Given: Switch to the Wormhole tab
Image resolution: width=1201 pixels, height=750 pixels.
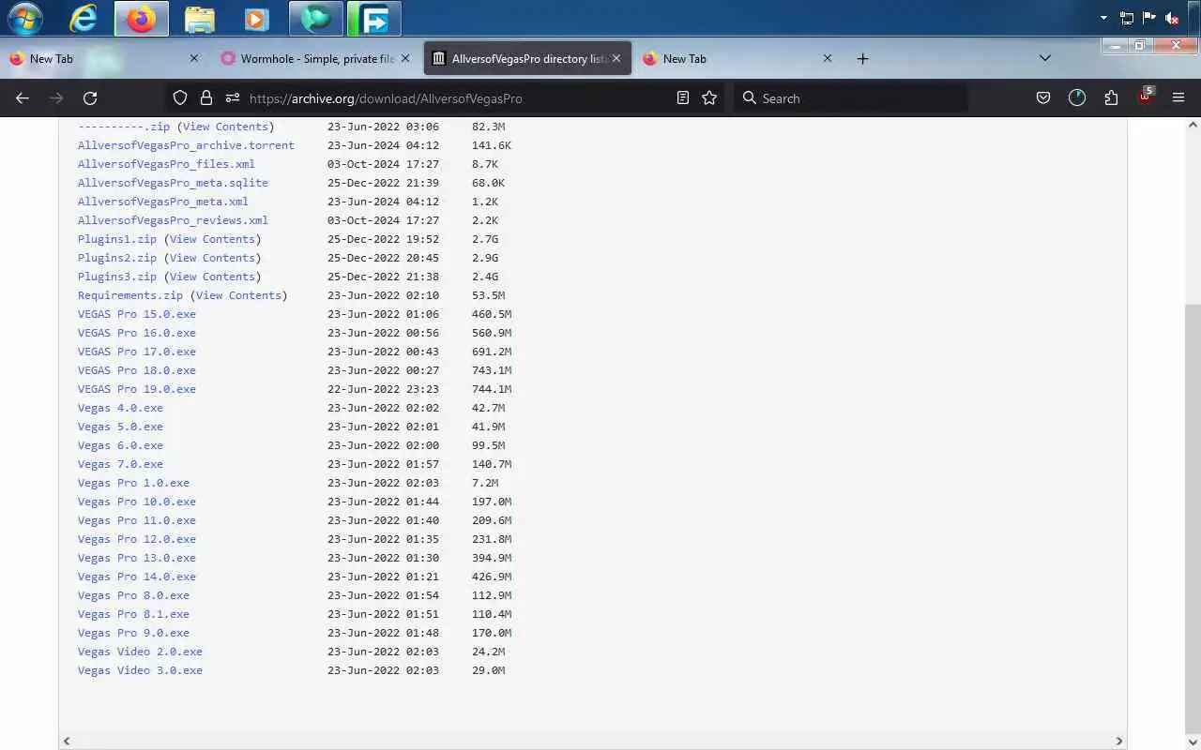Looking at the screenshot, I should click(317, 58).
